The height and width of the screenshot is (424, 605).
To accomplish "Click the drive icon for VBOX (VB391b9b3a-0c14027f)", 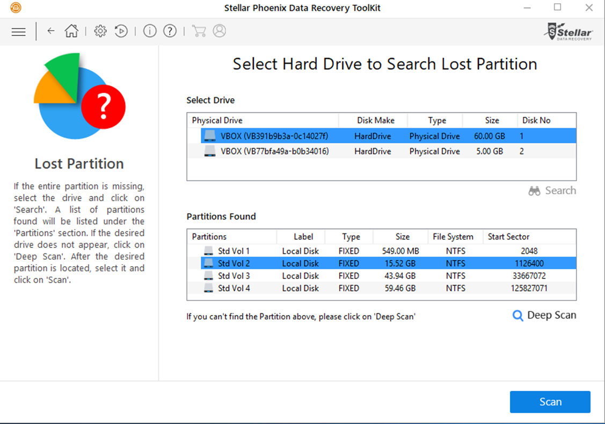I will pyautogui.click(x=210, y=136).
